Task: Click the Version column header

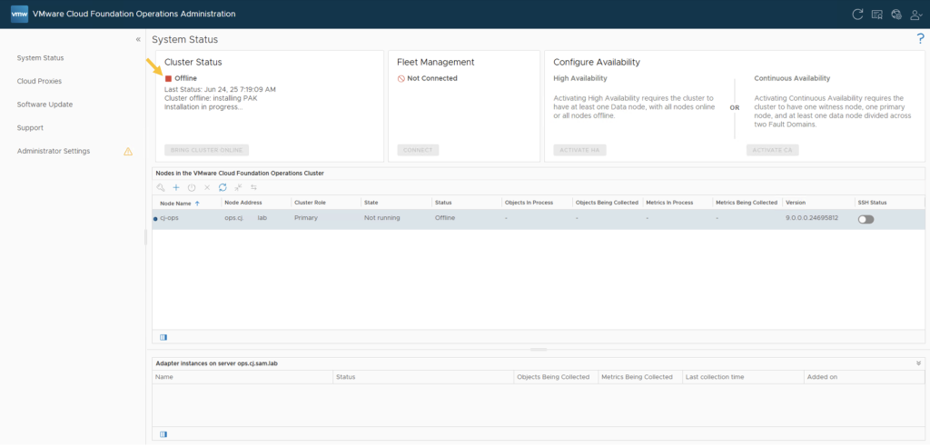Action: coord(796,203)
